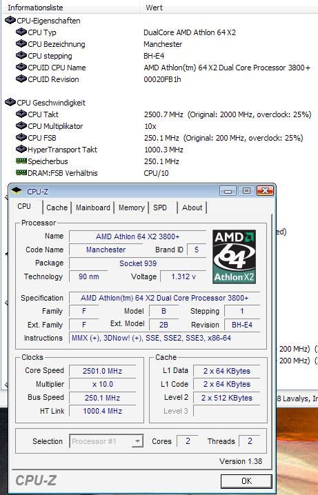
Task: Open the Cache tab
Action: 57,208
